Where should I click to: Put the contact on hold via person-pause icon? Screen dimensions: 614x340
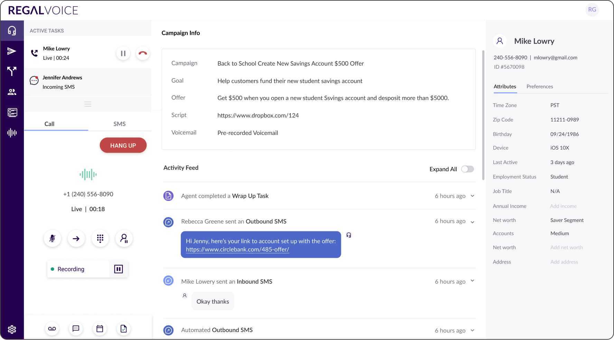[x=124, y=239]
